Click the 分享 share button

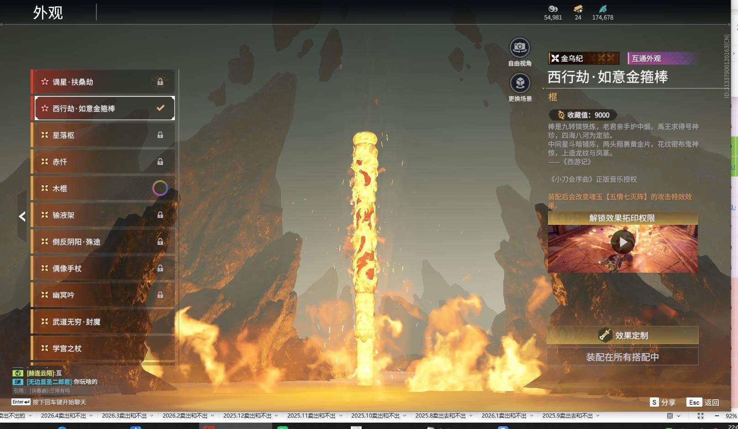663,402
